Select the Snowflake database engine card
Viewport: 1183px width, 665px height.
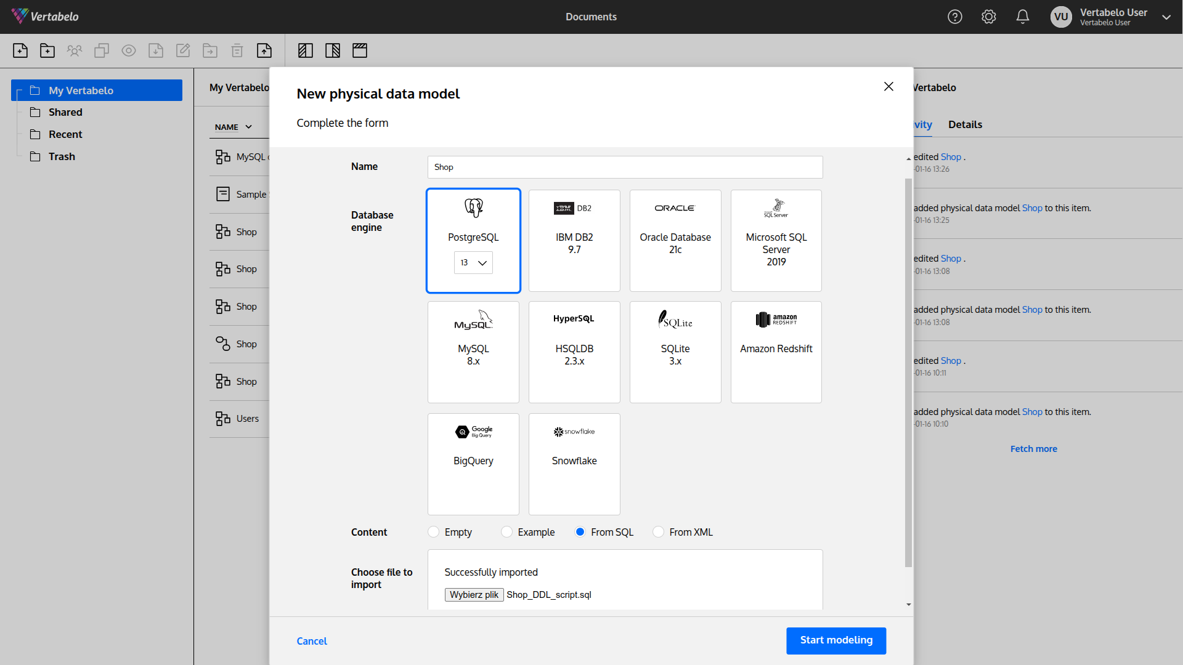click(x=574, y=464)
